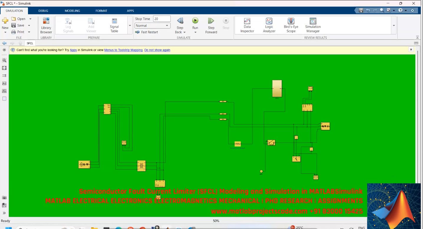The height and width of the screenshot is (229, 423).
Task: Switch to the MODELING ribbon tab
Action: tap(72, 11)
